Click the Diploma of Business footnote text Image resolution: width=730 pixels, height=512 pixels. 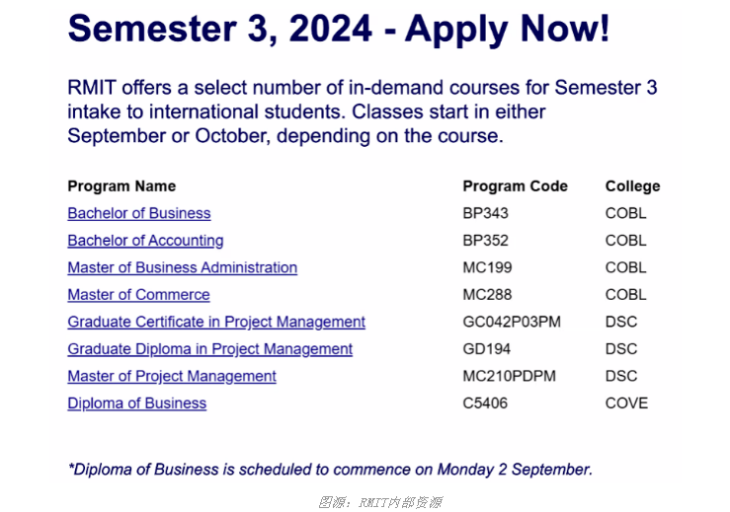(x=331, y=470)
